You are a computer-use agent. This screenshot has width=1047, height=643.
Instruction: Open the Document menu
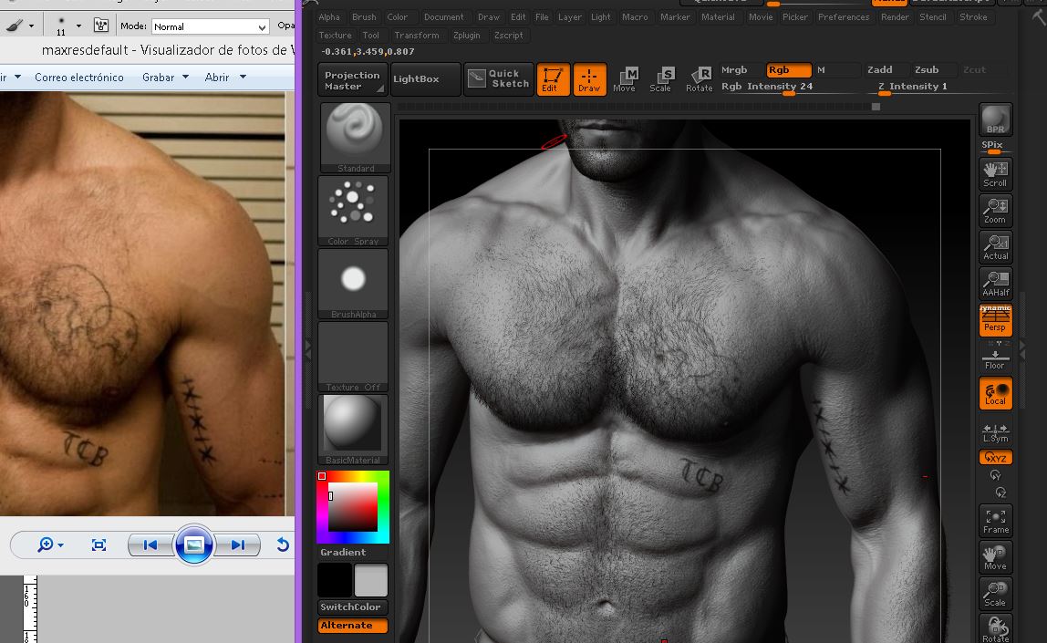coord(443,17)
